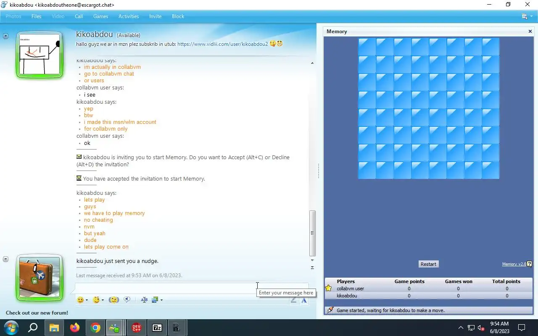Image resolution: width=538 pixels, height=336 pixels.
Task: Select the collabvm user row in Players
Action: [x=428, y=289]
